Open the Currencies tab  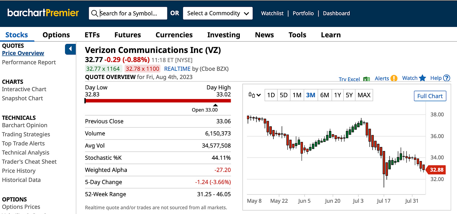pos(174,35)
